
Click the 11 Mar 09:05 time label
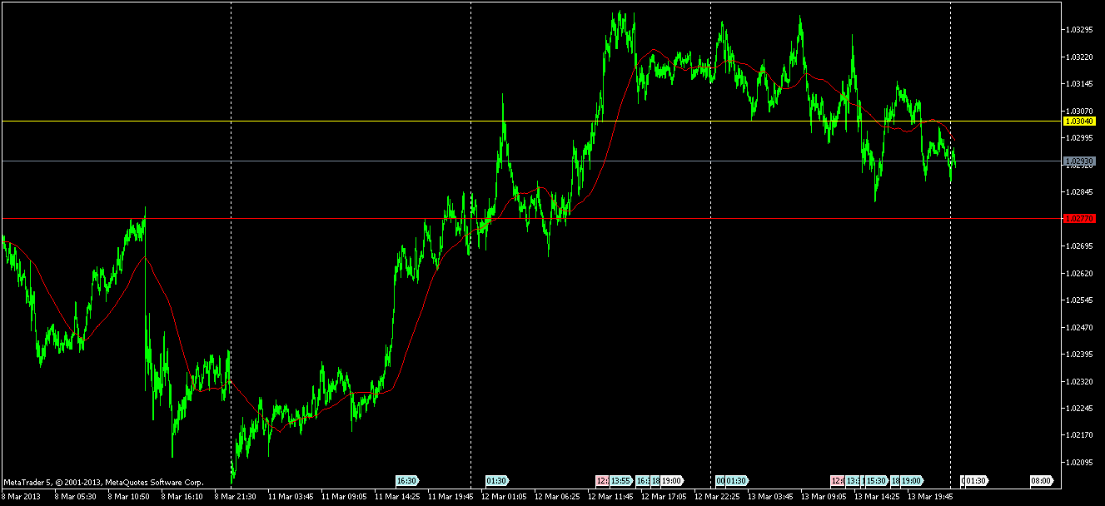(x=344, y=497)
